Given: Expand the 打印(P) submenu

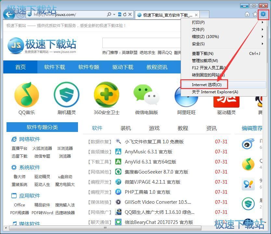Looking at the screenshot, I should 262,22.
